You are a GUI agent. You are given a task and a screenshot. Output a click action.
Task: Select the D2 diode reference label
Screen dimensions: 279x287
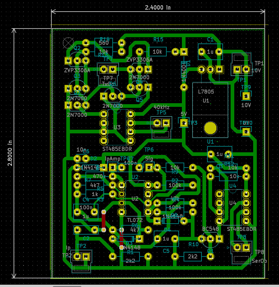point(94,159)
